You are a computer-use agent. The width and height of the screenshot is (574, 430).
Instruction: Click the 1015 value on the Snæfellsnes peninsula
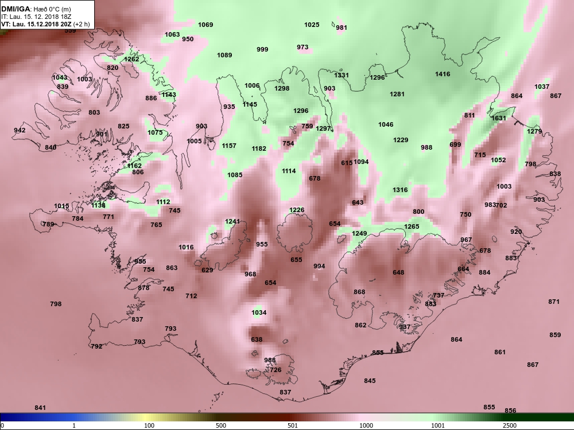click(x=61, y=206)
